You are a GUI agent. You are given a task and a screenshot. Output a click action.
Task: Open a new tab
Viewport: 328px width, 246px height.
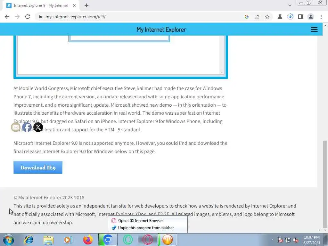[x=86, y=6]
